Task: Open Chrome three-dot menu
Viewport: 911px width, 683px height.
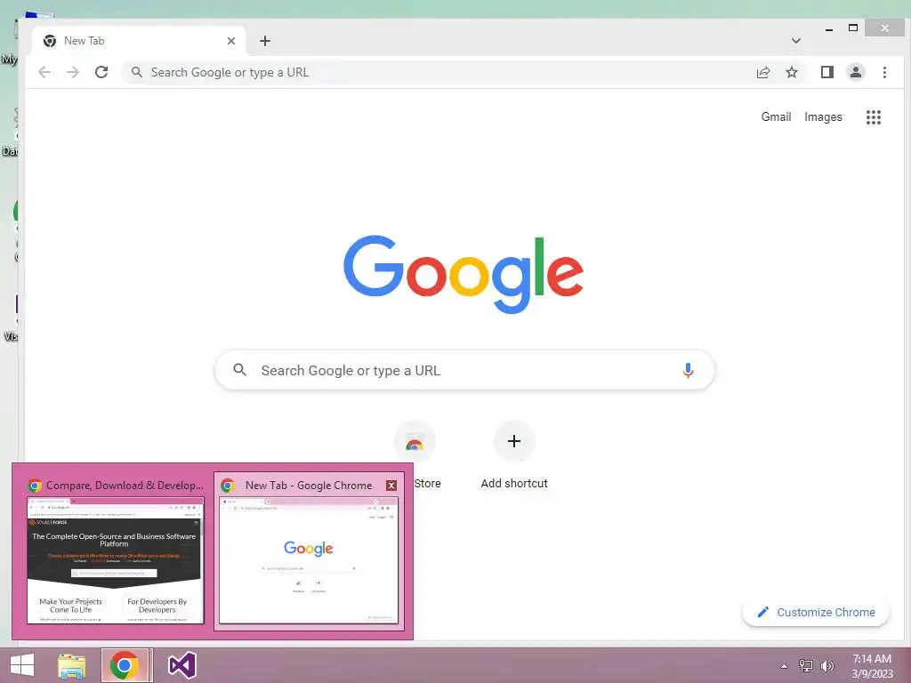Action: click(884, 72)
